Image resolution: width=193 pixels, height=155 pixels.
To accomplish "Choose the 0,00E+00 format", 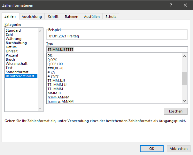I will (x=114, y=64).
